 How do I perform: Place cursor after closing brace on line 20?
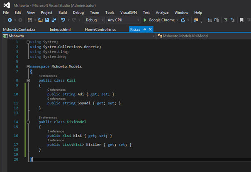click(x=33, y=160)
